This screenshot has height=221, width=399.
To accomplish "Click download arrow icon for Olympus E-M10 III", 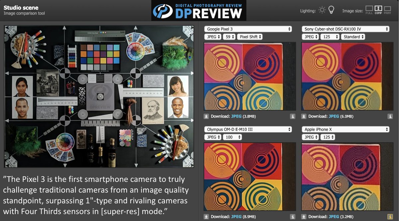I will [206, 217].
